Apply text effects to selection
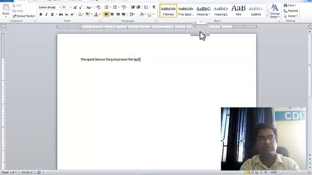Screen dimensions: 312x175 [x=80, y=14]
